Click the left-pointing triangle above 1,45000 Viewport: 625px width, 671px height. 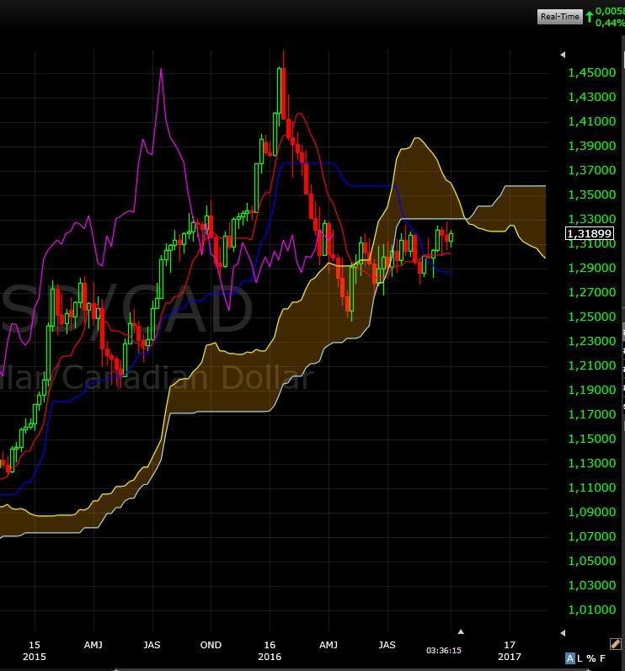pos(563,55)
